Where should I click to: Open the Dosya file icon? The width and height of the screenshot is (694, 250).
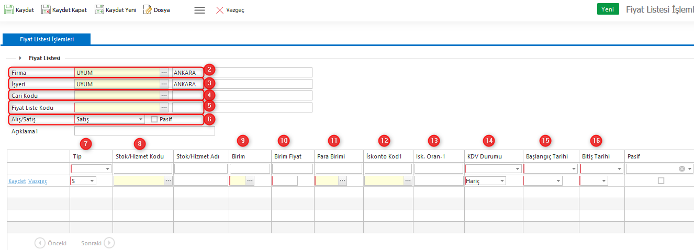pyautogui.click(x=148, y=10)
